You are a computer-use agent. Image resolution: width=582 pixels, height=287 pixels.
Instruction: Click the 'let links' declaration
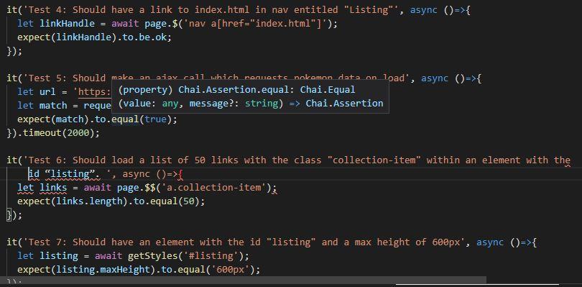coord(42,188)
